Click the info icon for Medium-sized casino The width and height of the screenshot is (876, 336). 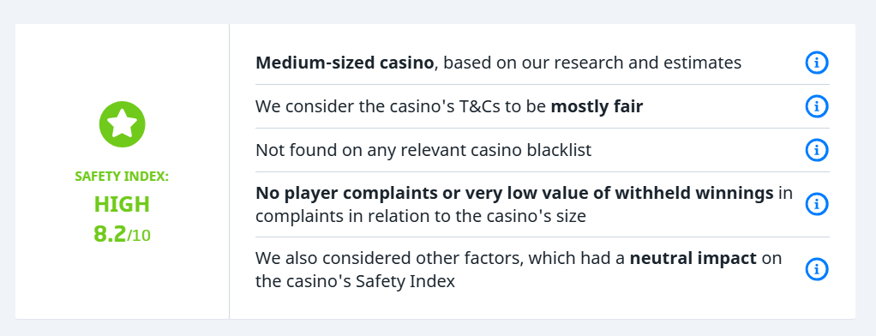pyautogui.click(x=816, y=63)
